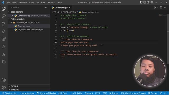Open the Go menu
This screenshot has height=95, width=169.
tap(37, 2)
